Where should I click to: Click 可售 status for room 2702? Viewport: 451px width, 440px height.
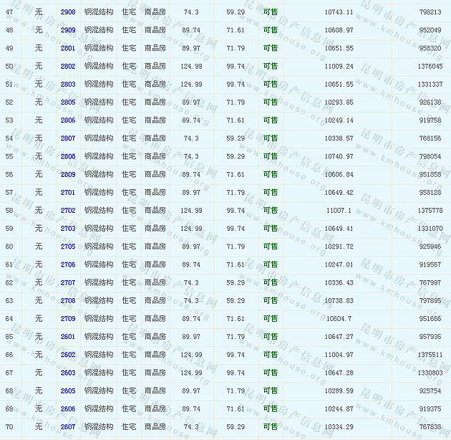271,211
